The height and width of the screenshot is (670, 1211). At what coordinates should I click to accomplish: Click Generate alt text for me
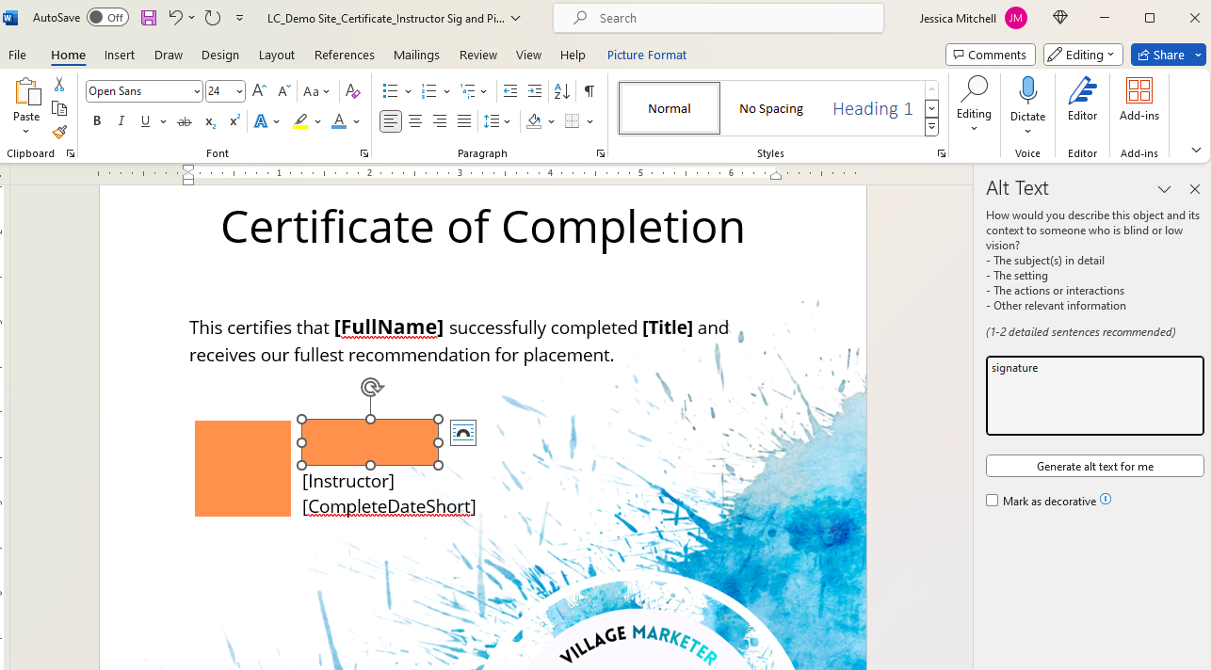coord(1095,466)
